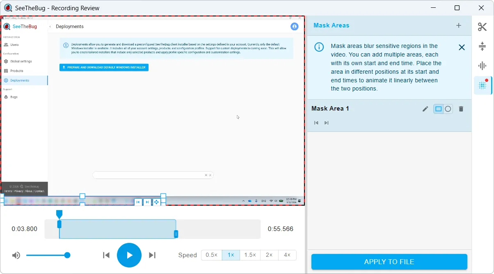This screenshot has height=274, width=494.
Task: Click the mask range's end handle on timeline
Action: point(176,234)
